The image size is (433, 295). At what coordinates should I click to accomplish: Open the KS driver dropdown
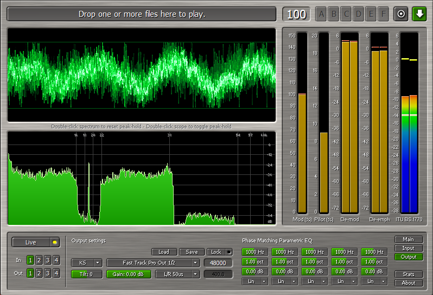[x=87, y=262]
